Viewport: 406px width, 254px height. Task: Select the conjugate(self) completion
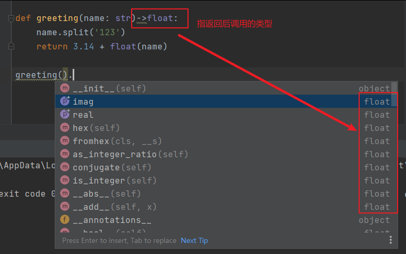(112, 167)
